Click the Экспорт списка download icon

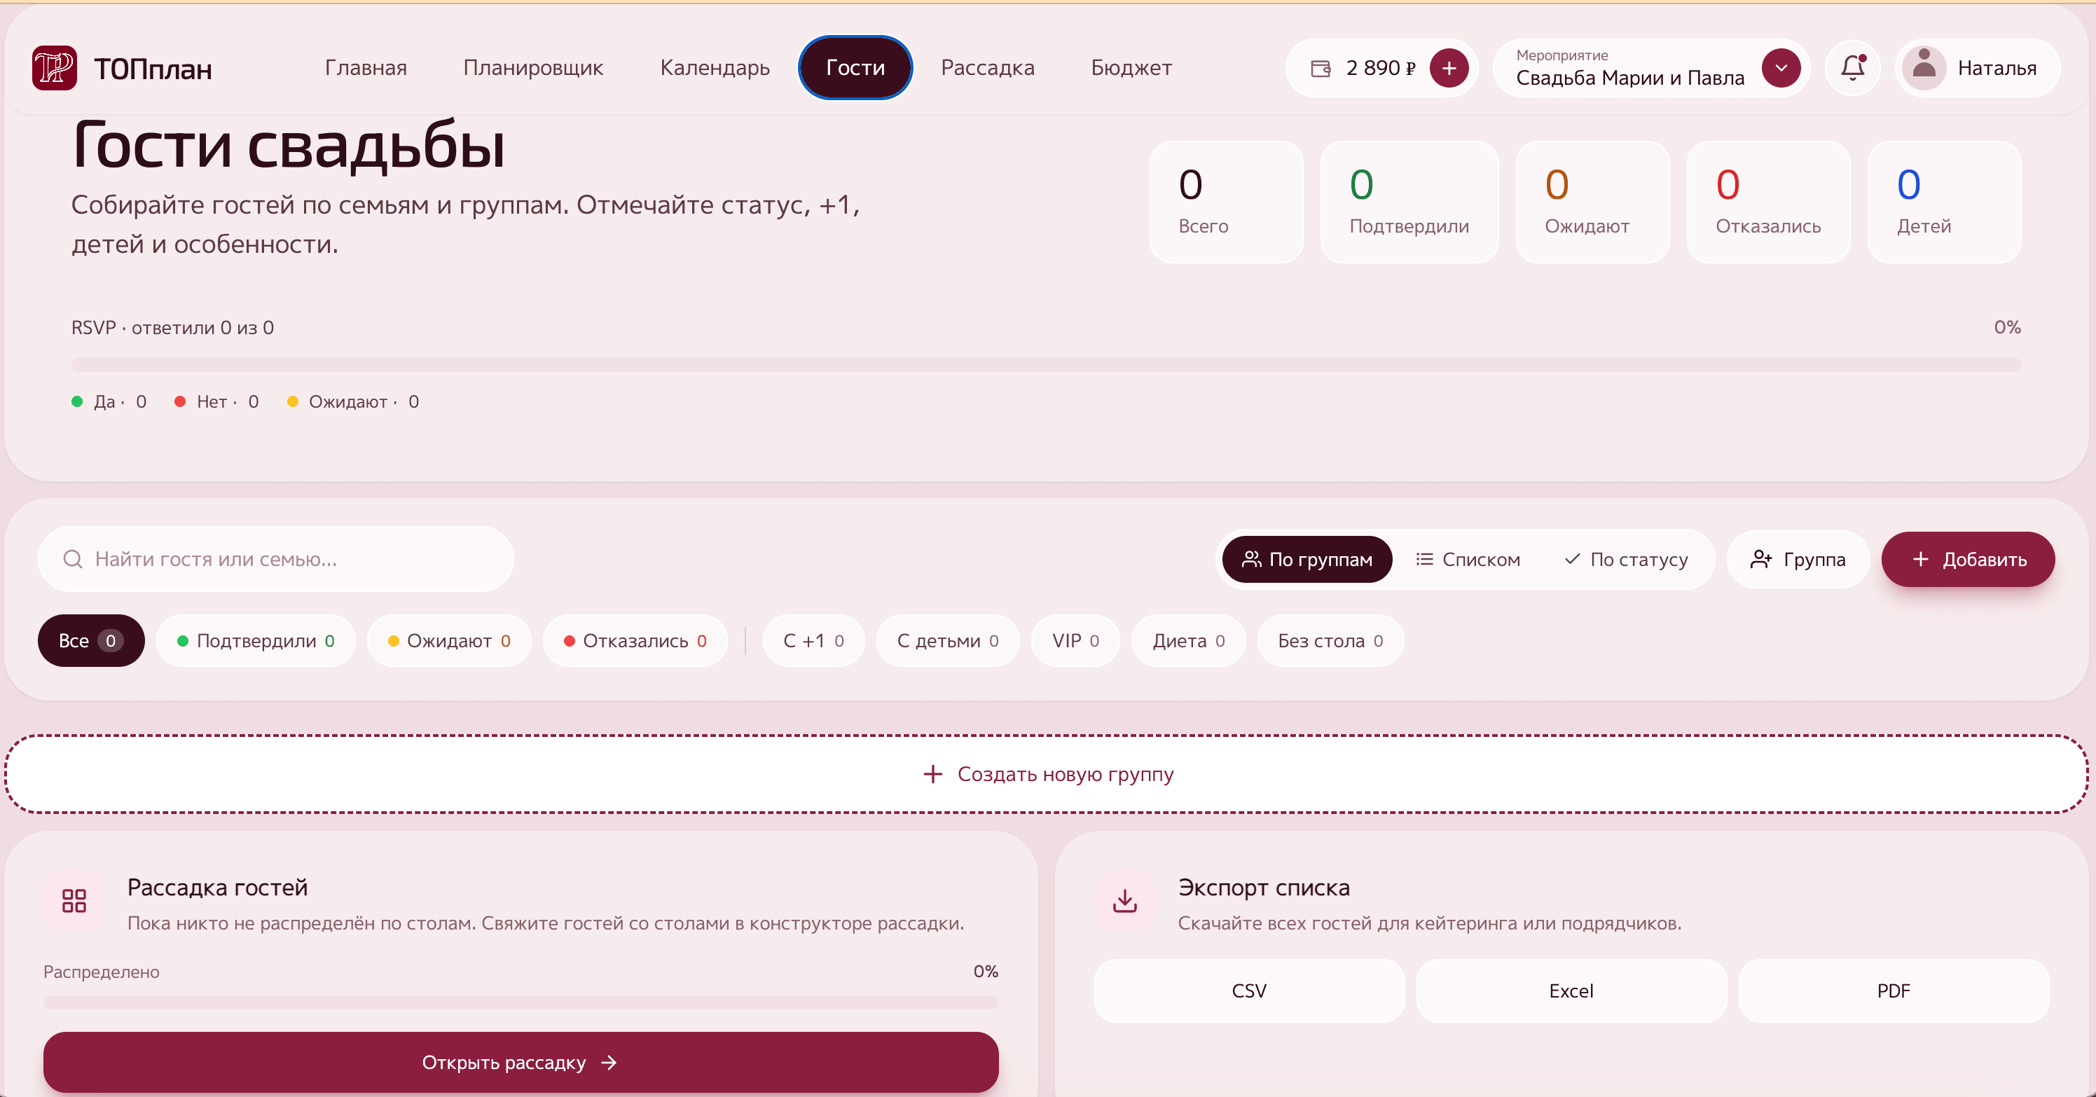coord(1124,901)
